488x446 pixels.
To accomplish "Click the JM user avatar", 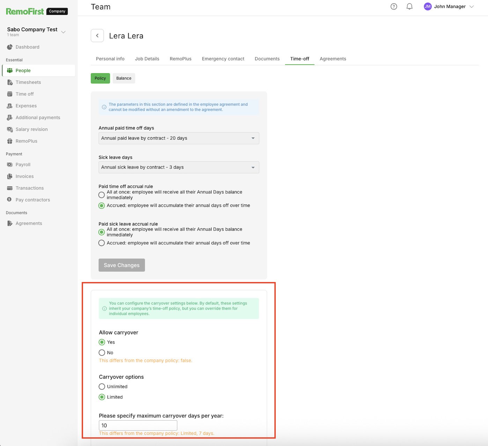I will (x=428, y=7).
